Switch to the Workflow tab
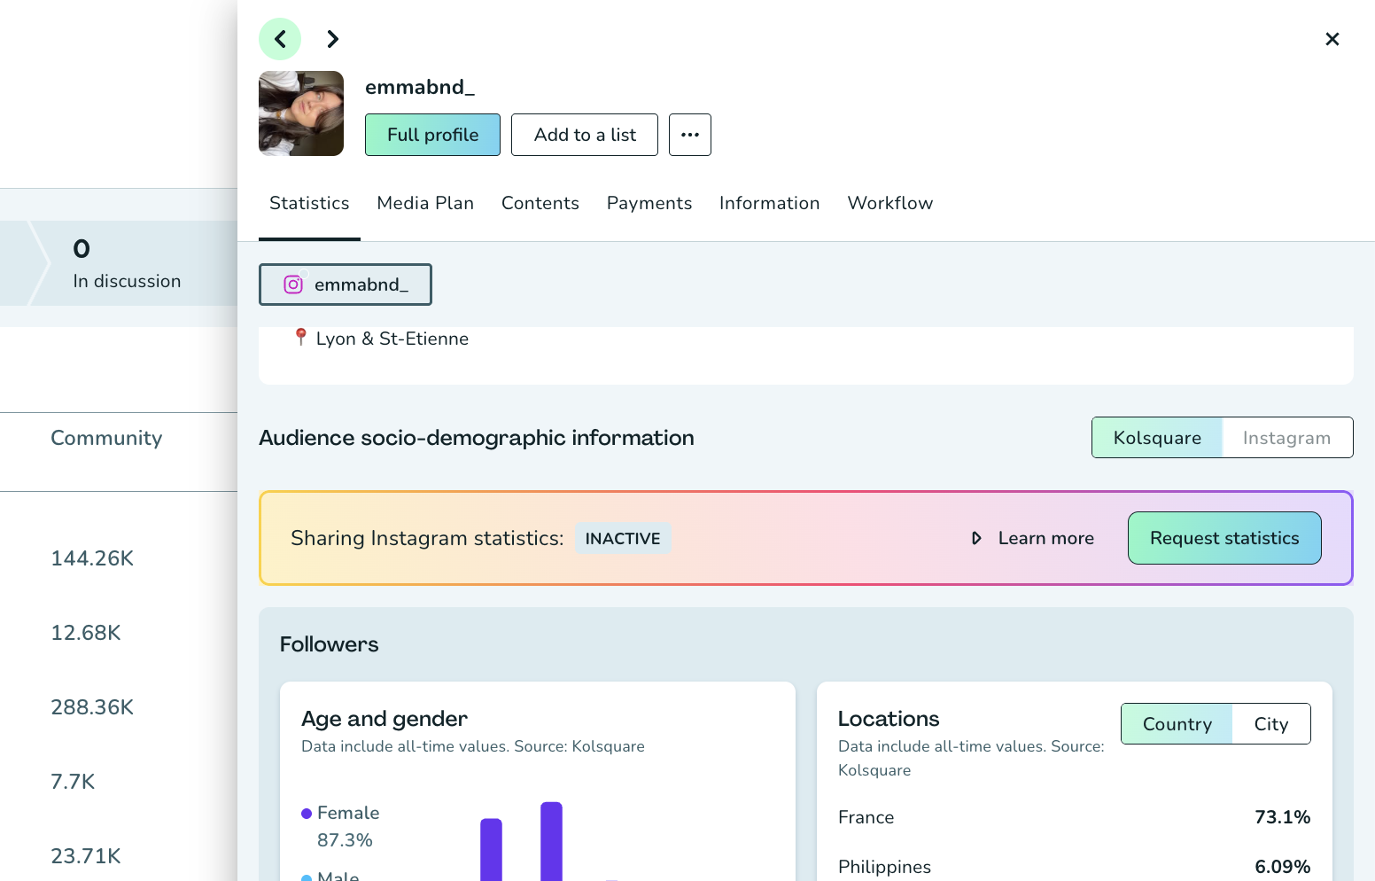 pos(889,203)
